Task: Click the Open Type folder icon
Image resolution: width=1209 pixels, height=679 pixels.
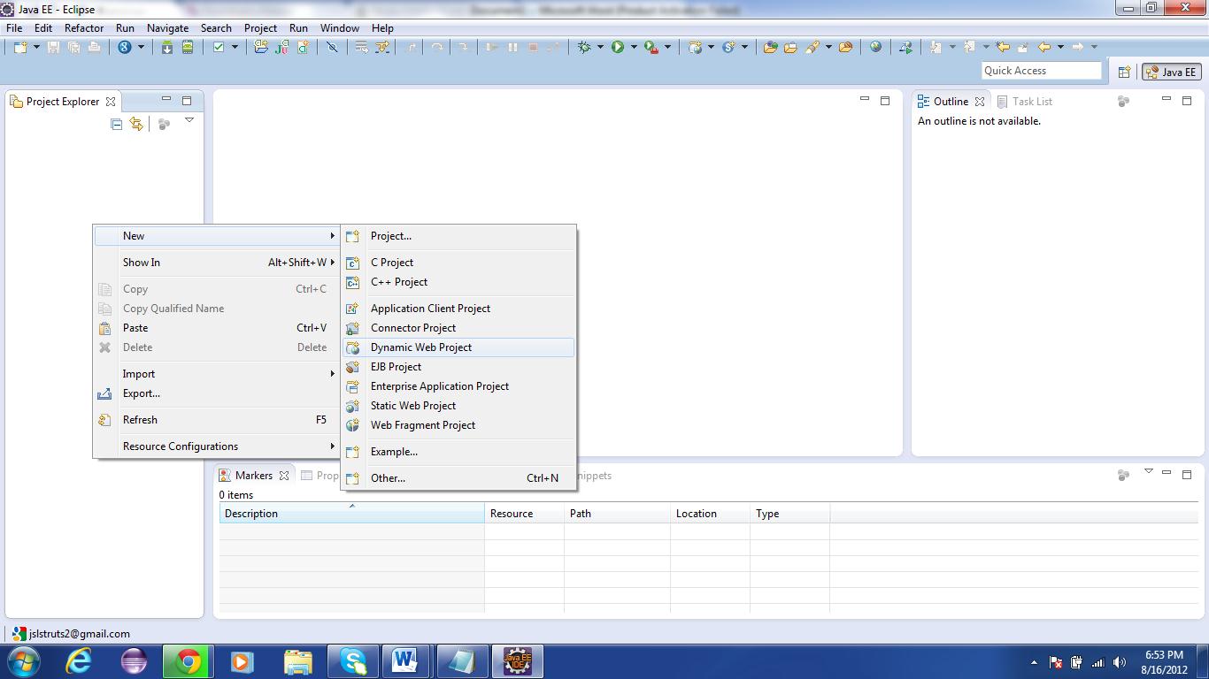Action: pos(770,48)
